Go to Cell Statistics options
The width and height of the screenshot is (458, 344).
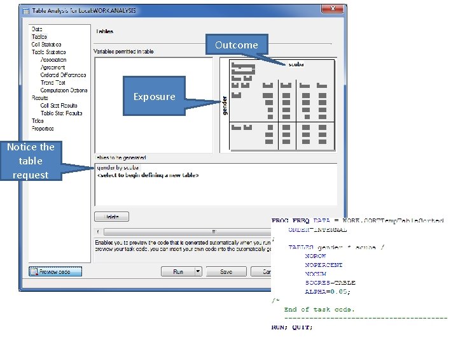pos(46,44)
